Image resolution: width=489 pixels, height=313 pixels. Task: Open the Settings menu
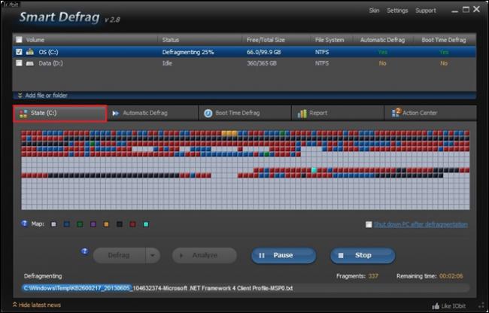click(x=397, y=11)
